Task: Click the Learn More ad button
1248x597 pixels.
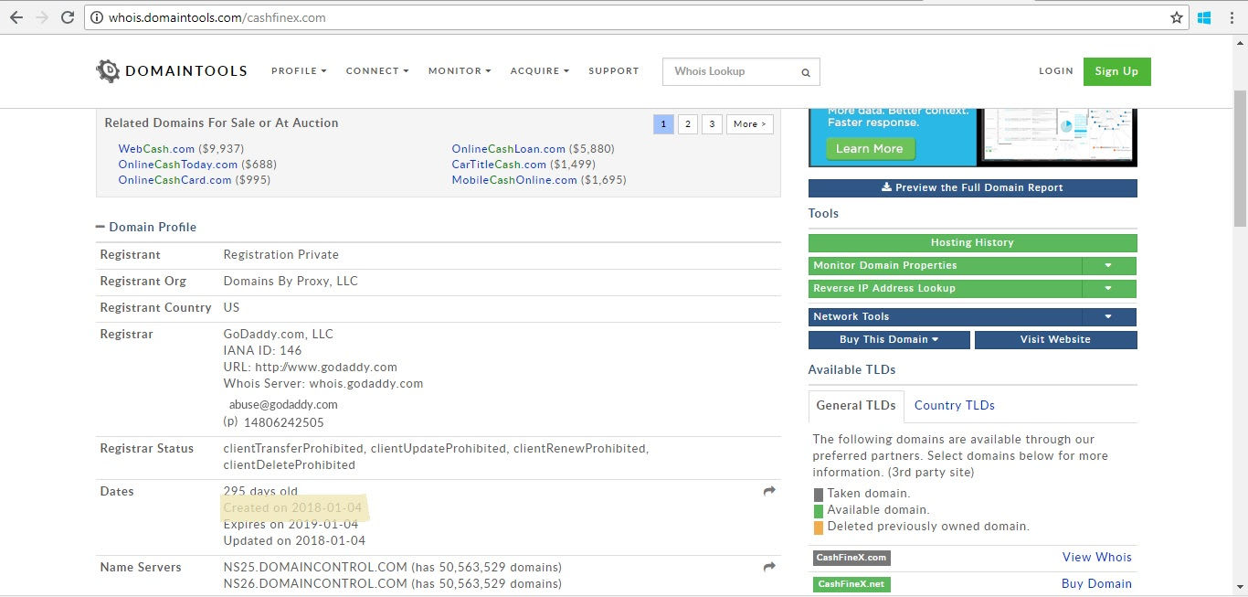Action: pos(869,149)
